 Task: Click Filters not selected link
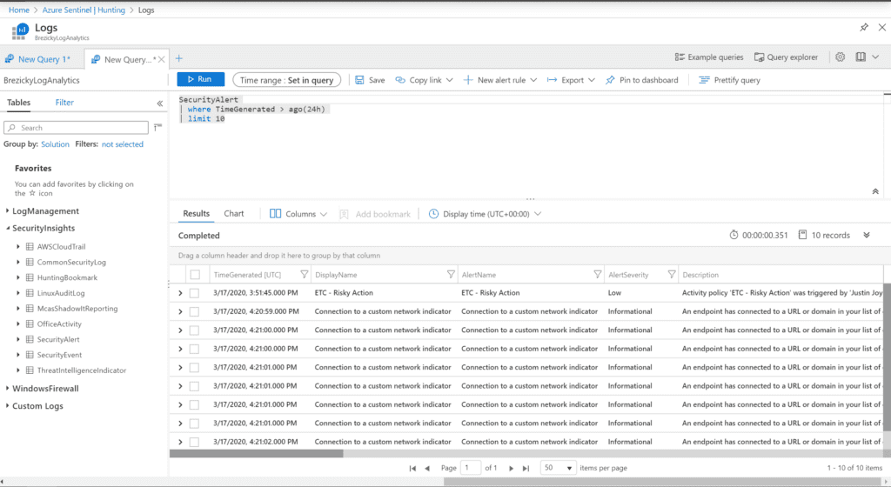point(122,144)
